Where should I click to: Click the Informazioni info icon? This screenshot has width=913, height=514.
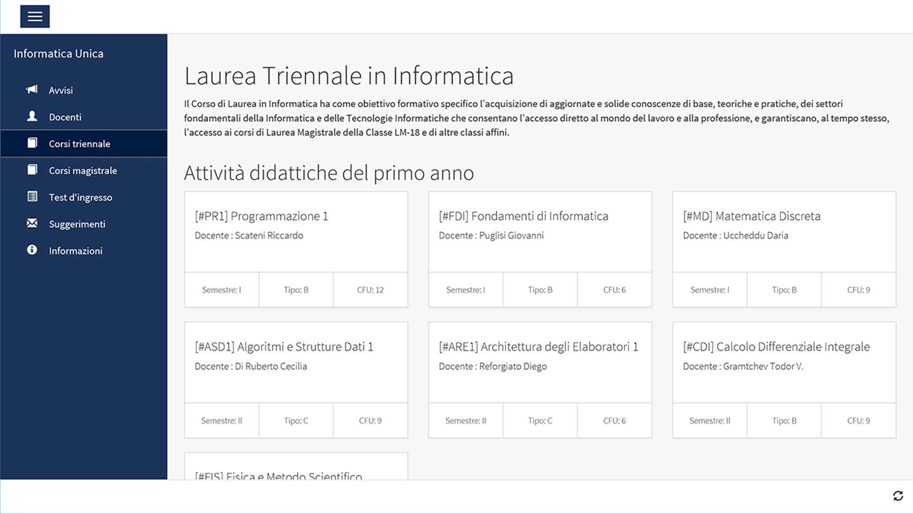pos(32,250)
